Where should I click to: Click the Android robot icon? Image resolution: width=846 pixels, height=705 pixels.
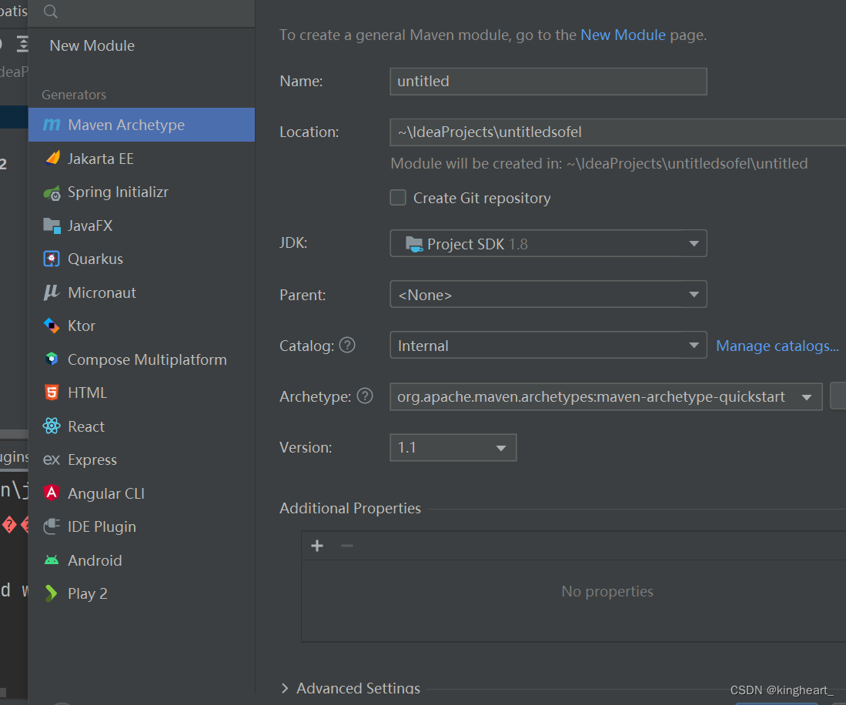tap(52, 560)
